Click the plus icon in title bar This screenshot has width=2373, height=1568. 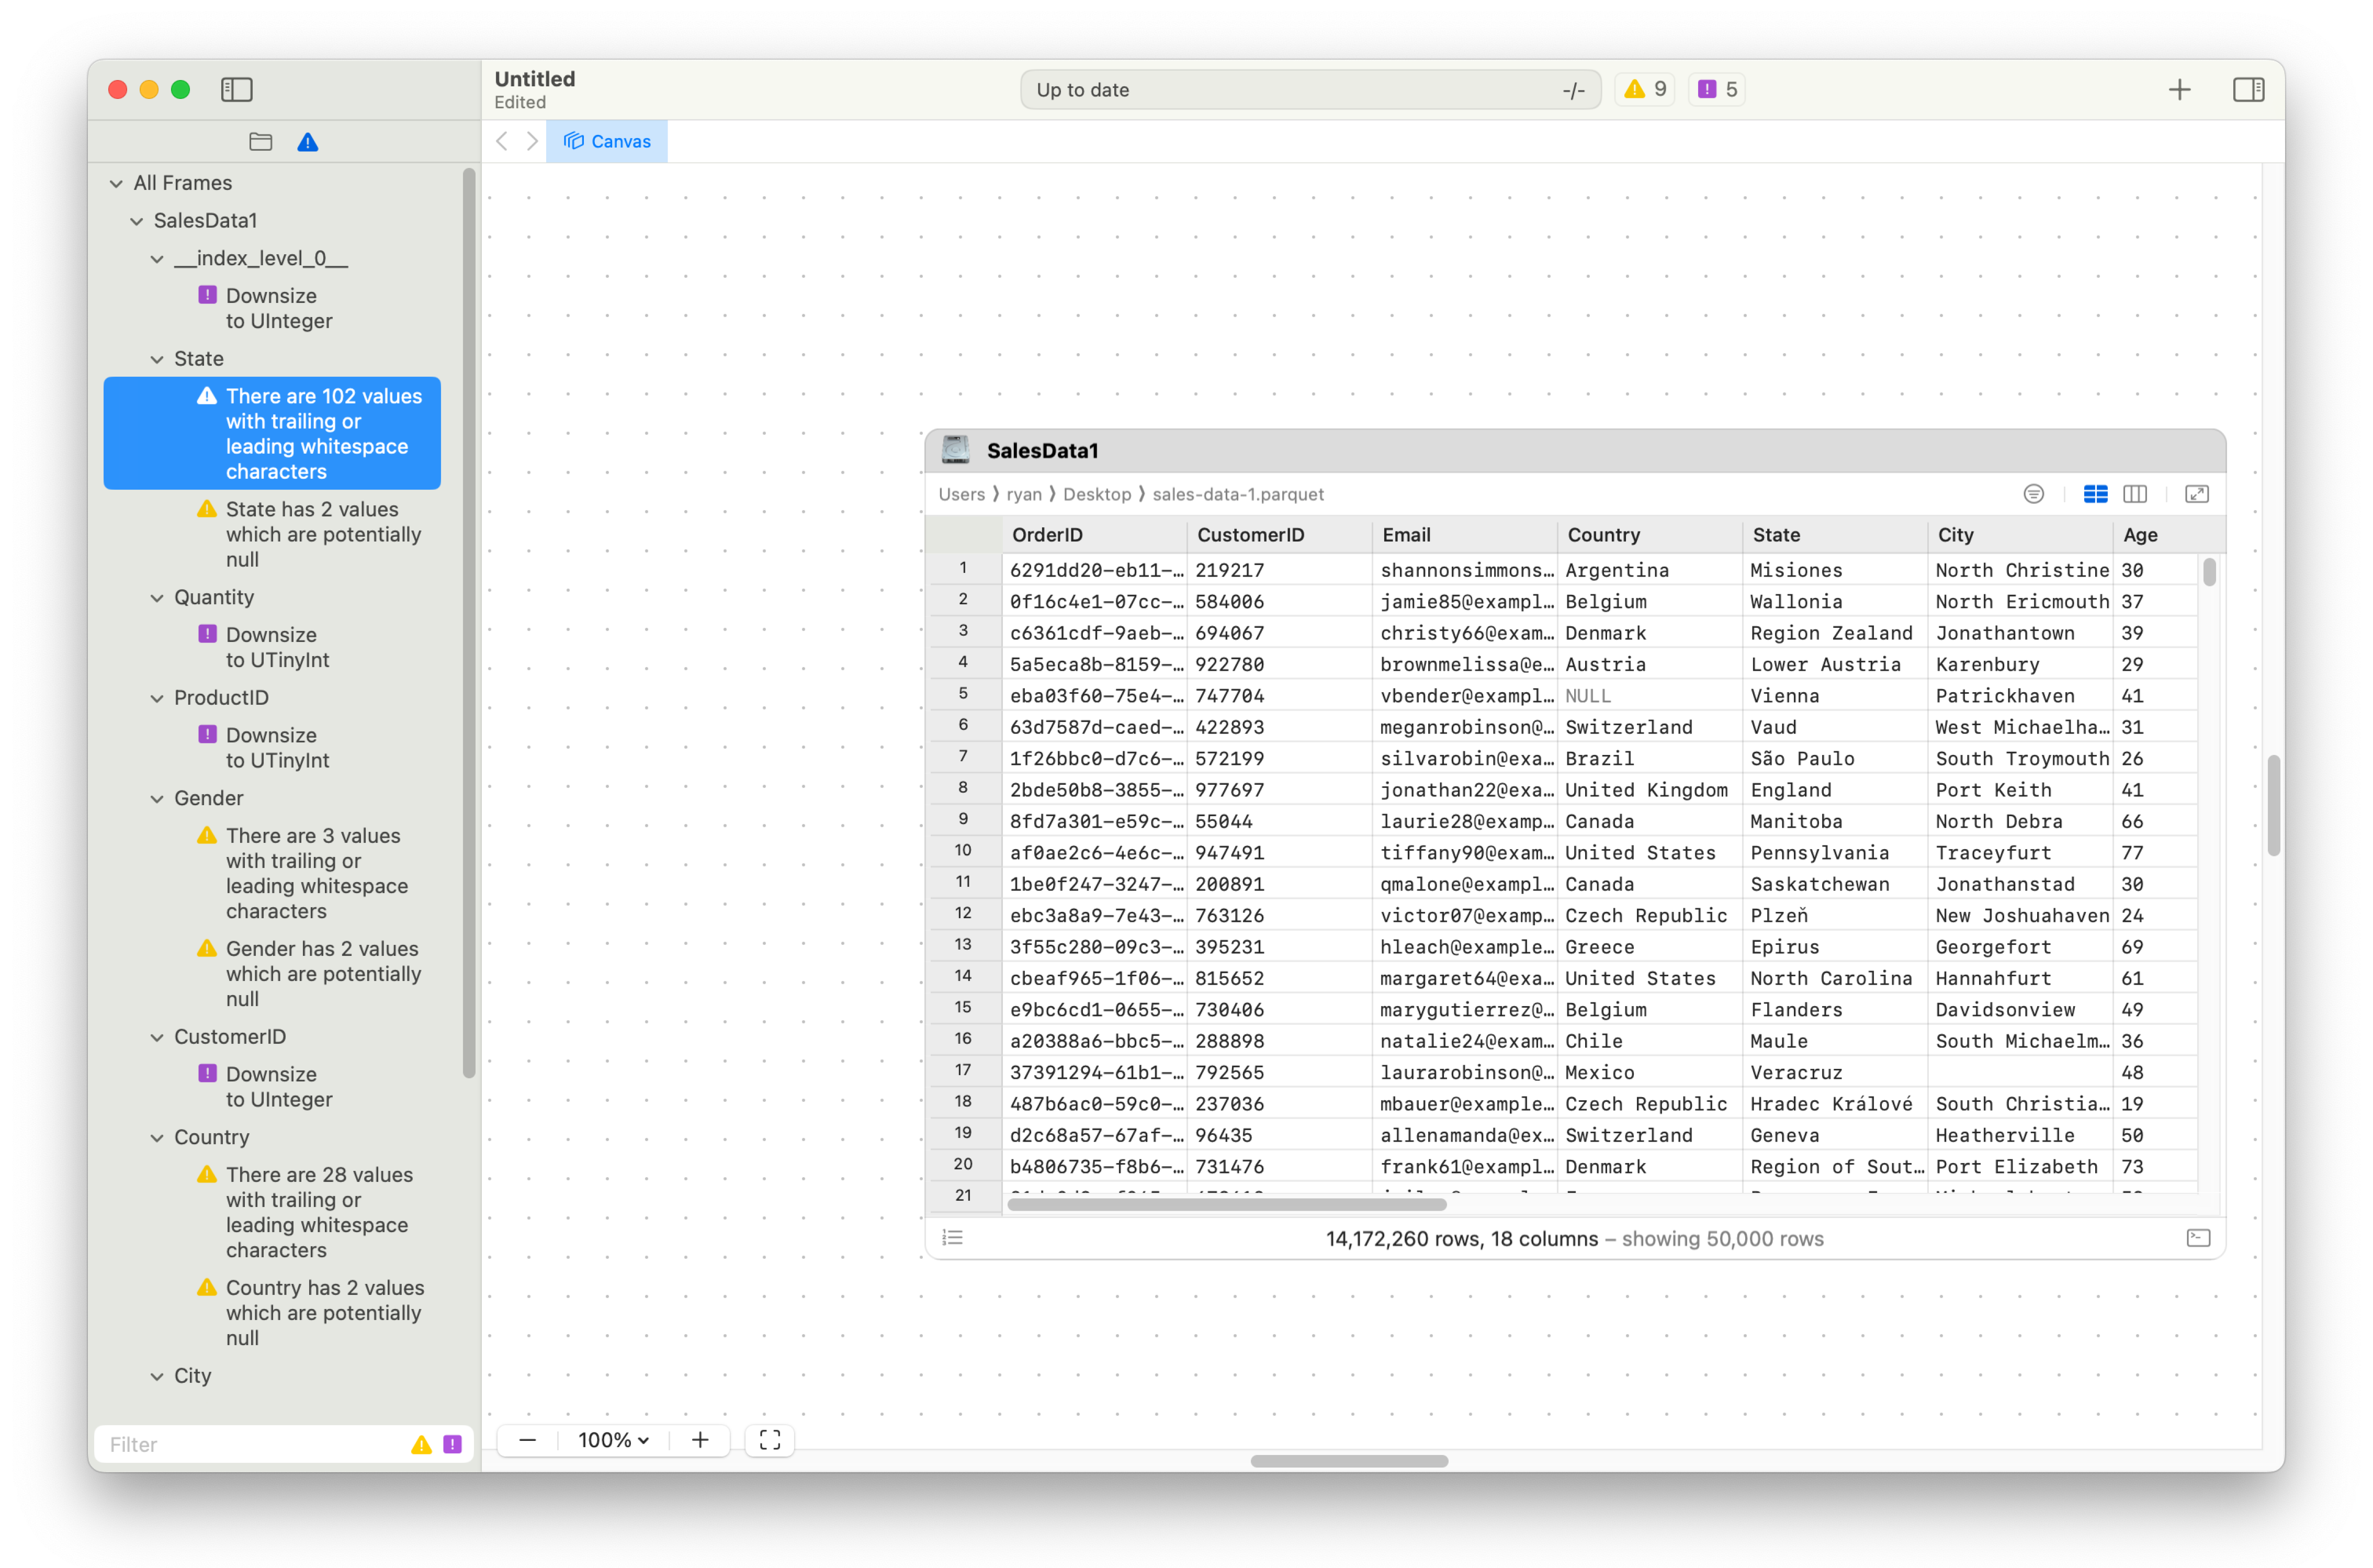pos(2179,90)
